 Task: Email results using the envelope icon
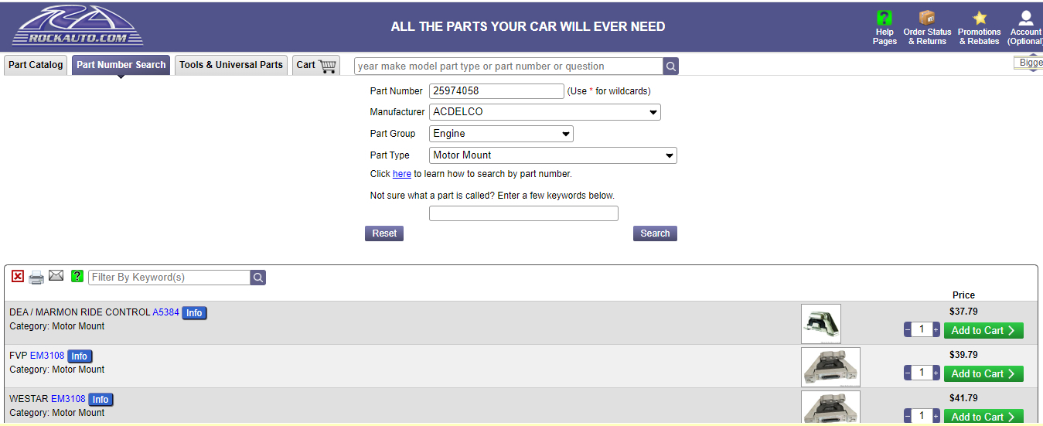(56, 275)
